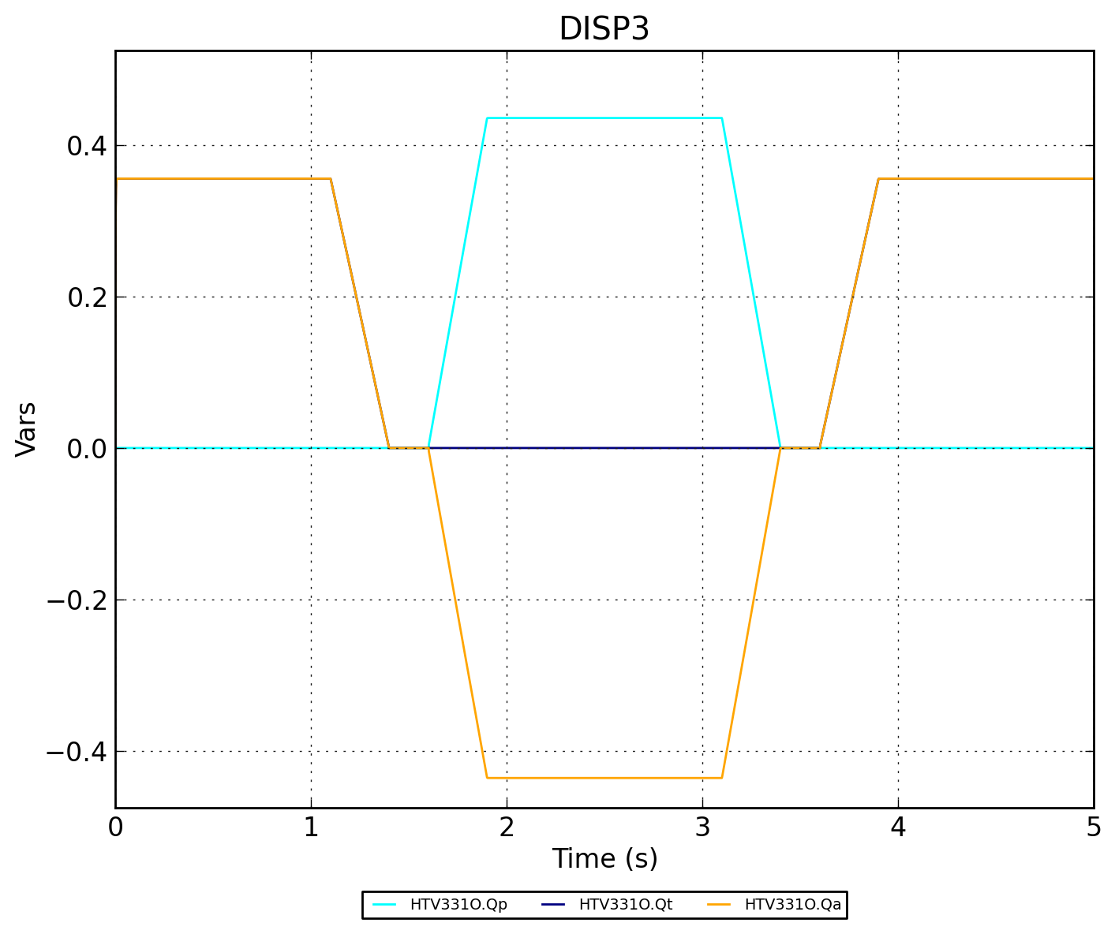Click the dark blue legend line swatch
The image size is (1115, 934).
554,905
